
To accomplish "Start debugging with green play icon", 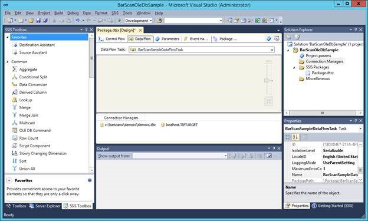I will coord(119,21).
